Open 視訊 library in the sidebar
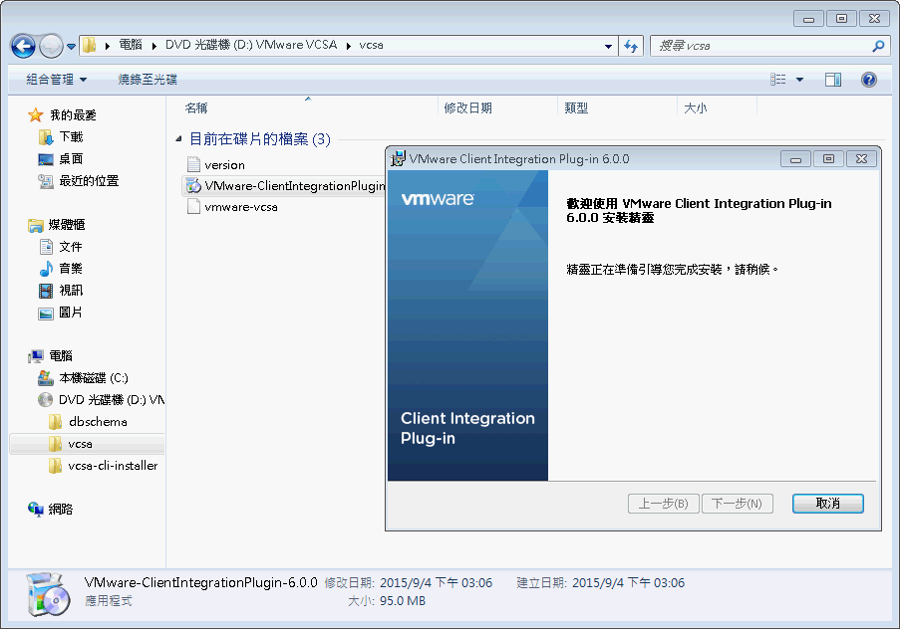Image resolution: width=900 pixels, height=629 pixels. pyautogui.click(x=71, y=291)
